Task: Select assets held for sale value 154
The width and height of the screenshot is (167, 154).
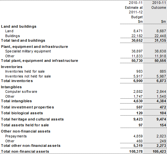Action: (x=163, y=125)
